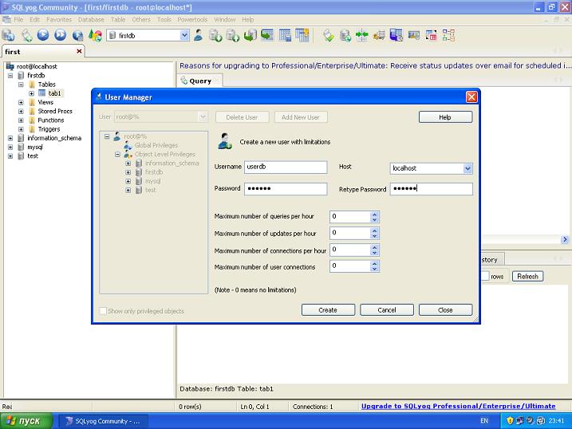This screenshot has height=429, width=572.
Task: Increase maximum updates per hour value
Action: (x=374, y=230)
